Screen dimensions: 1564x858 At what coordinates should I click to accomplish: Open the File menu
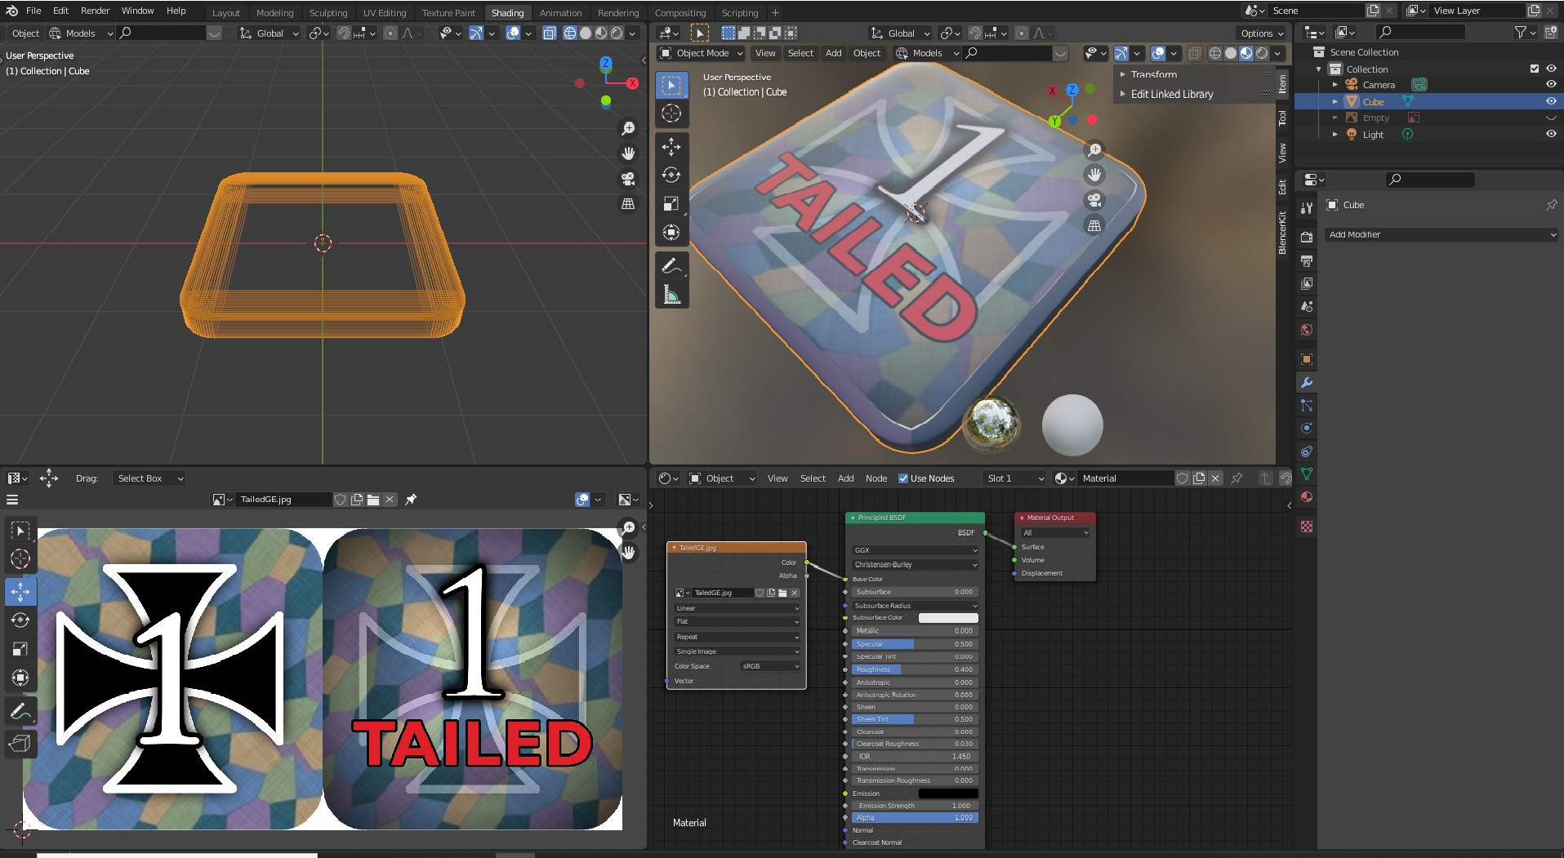[33, 11]
